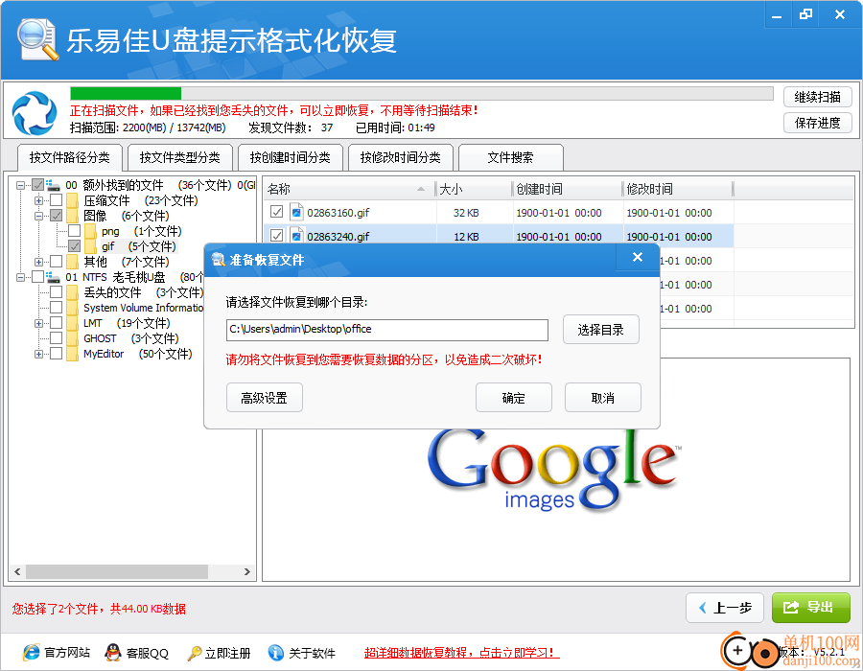Click the file icon of 02863240.gif
This screenshot has height=671, width=863.
(x=296, y=236)
